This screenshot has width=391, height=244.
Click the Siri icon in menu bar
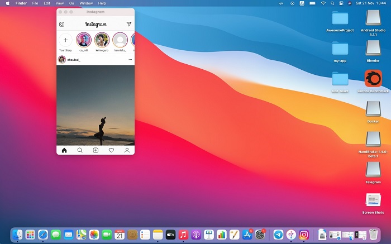350,3
